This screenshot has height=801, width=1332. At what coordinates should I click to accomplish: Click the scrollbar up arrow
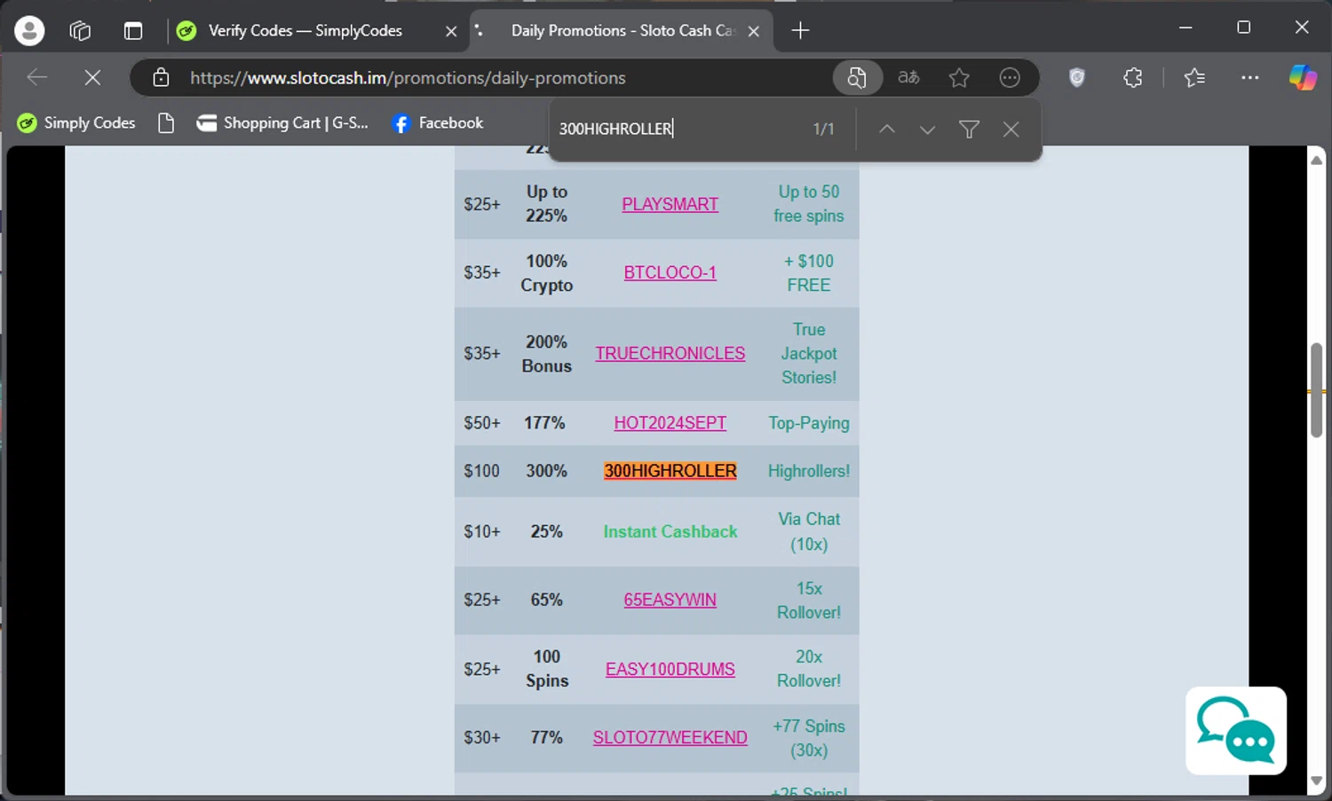(x=1317, y=160)
